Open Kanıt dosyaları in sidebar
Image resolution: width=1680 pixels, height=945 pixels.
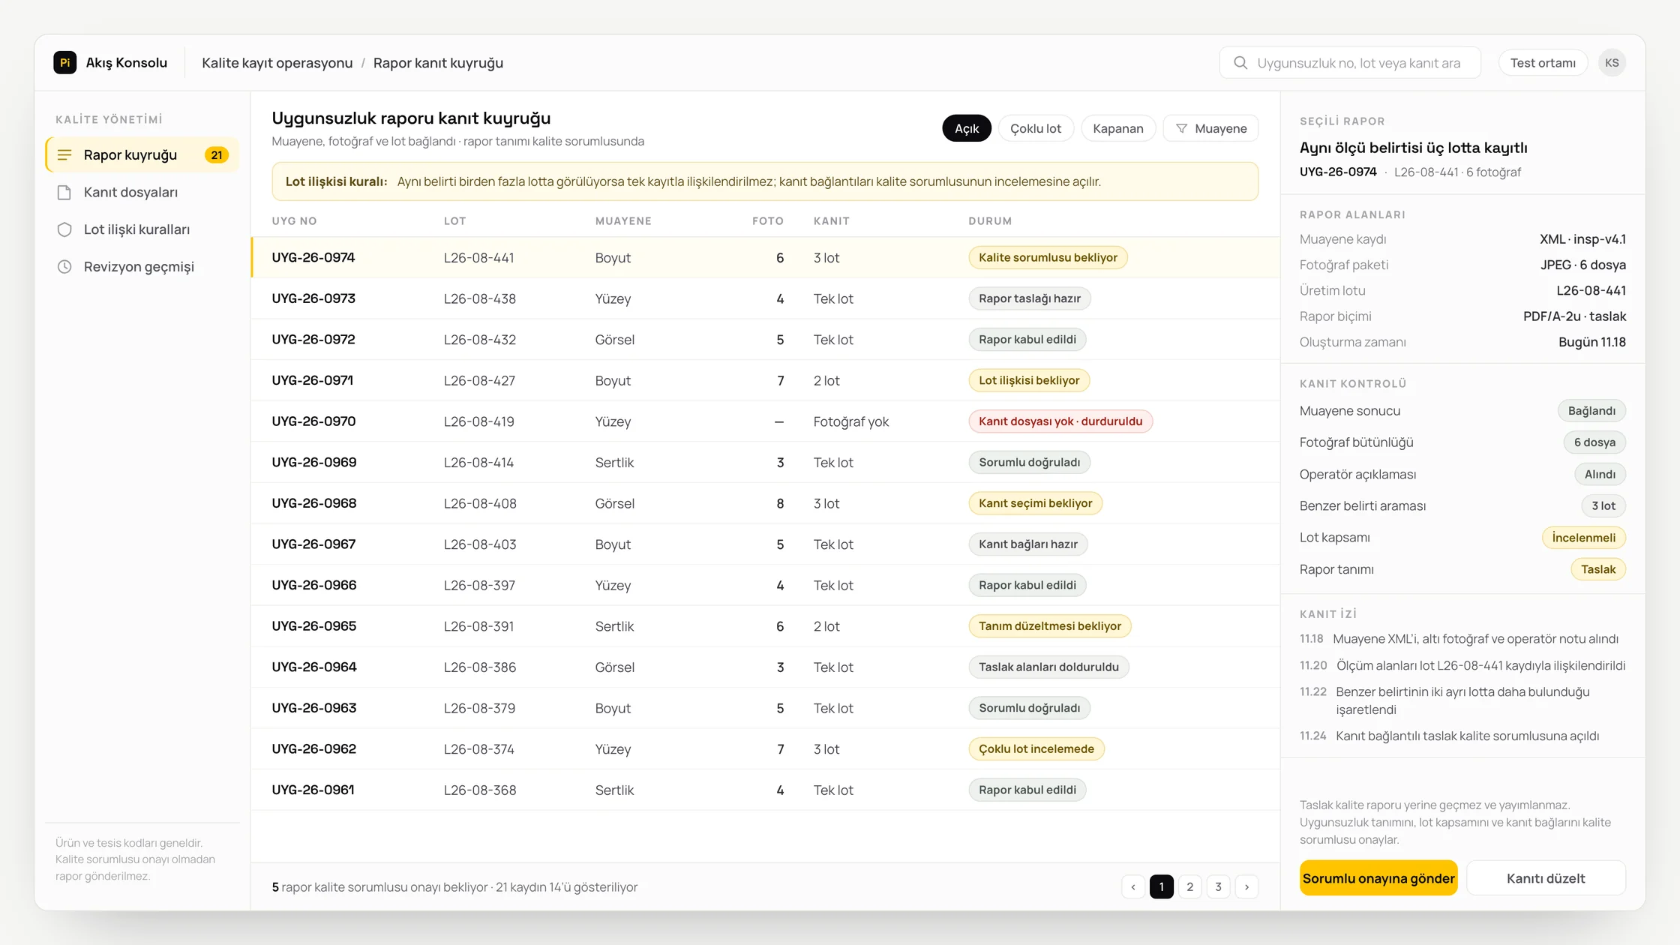[x=142, y=193]
